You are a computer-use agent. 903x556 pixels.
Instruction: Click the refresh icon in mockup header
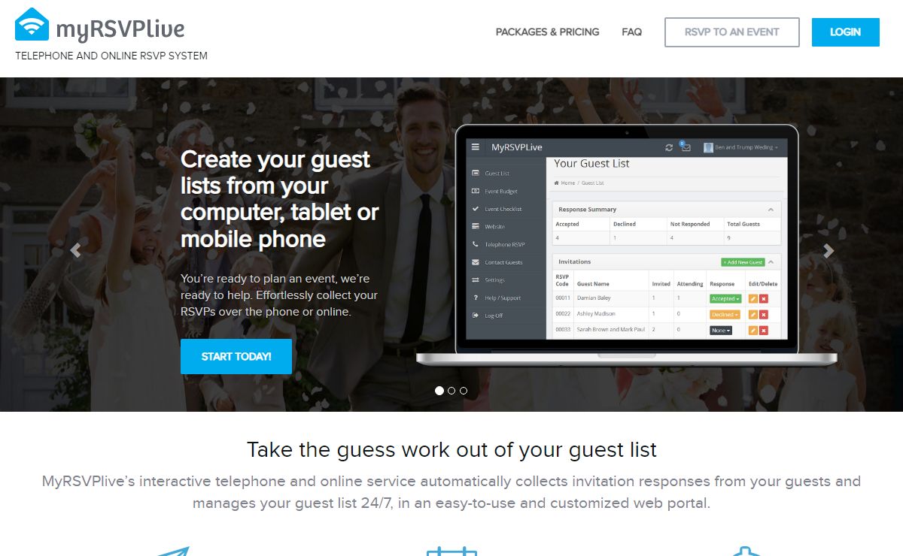pos(669,147)
